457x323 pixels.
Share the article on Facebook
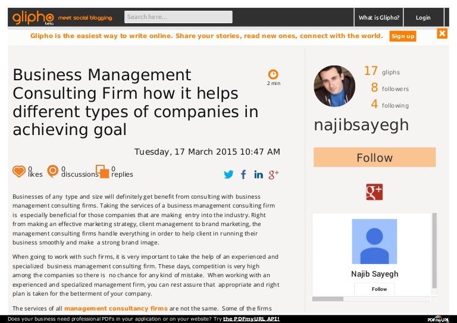[243, 174]
